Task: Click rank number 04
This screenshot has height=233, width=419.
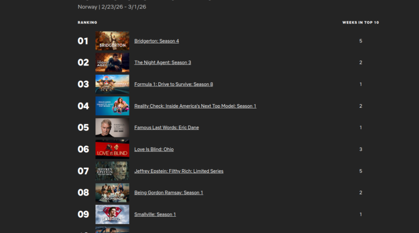Action: (x=83, y=106)
